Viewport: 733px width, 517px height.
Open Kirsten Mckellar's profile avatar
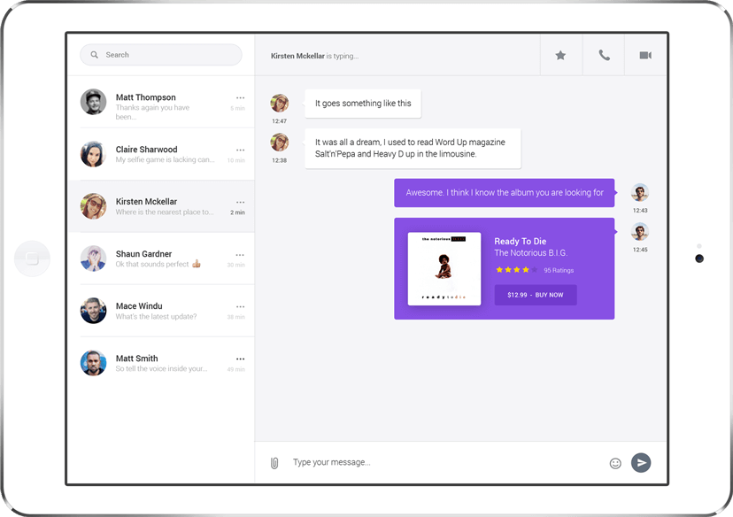(x=93, y=206)
